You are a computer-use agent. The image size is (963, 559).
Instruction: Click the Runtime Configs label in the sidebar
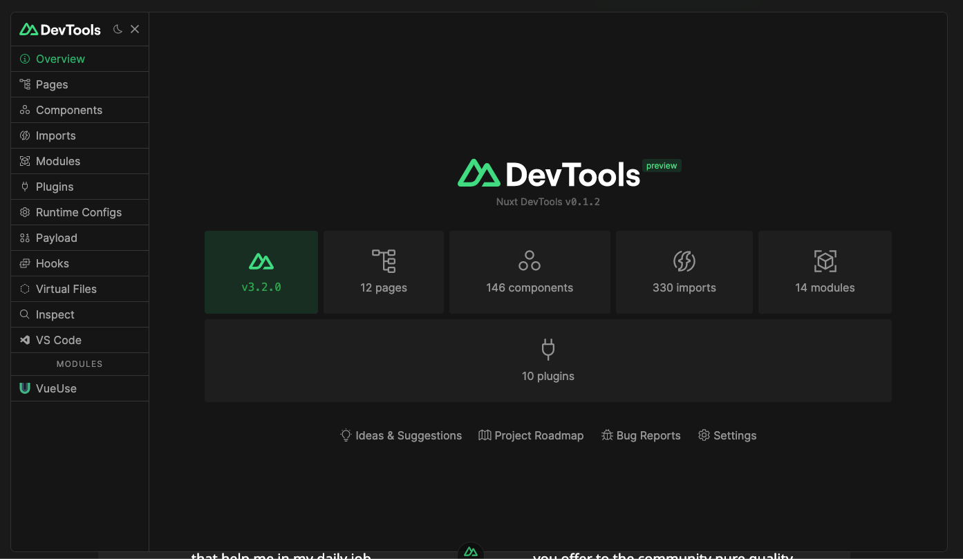[x=79, y=212]
